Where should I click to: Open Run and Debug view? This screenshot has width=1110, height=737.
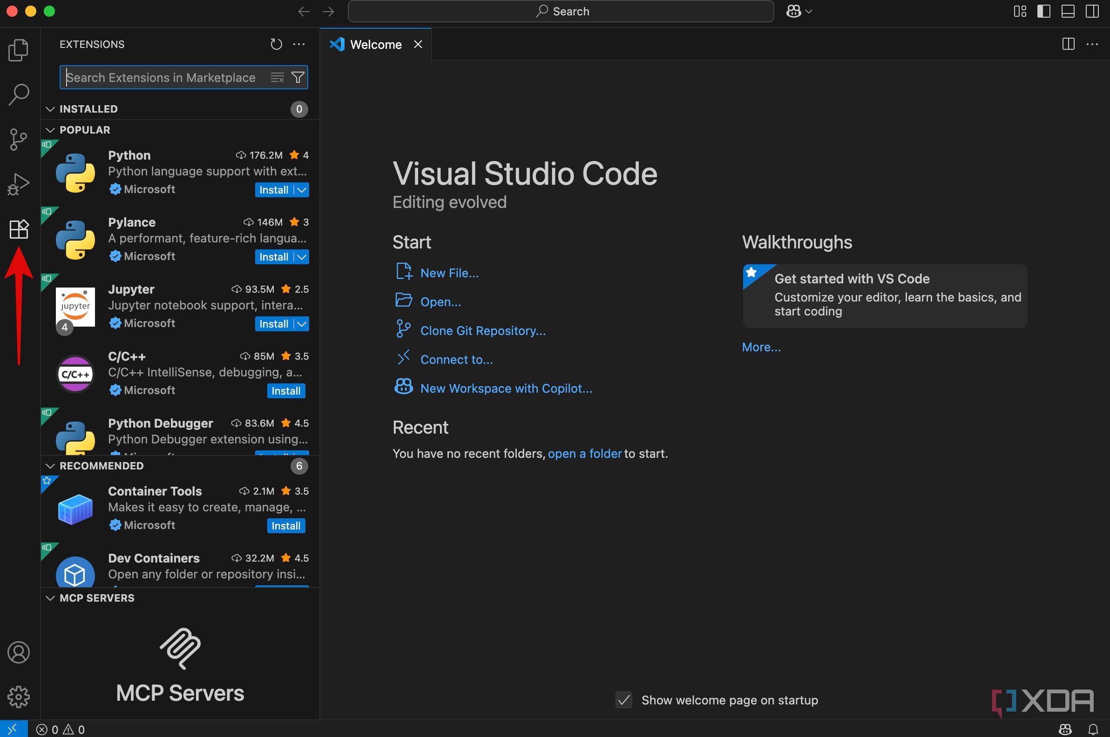click(x=18, y=184)
